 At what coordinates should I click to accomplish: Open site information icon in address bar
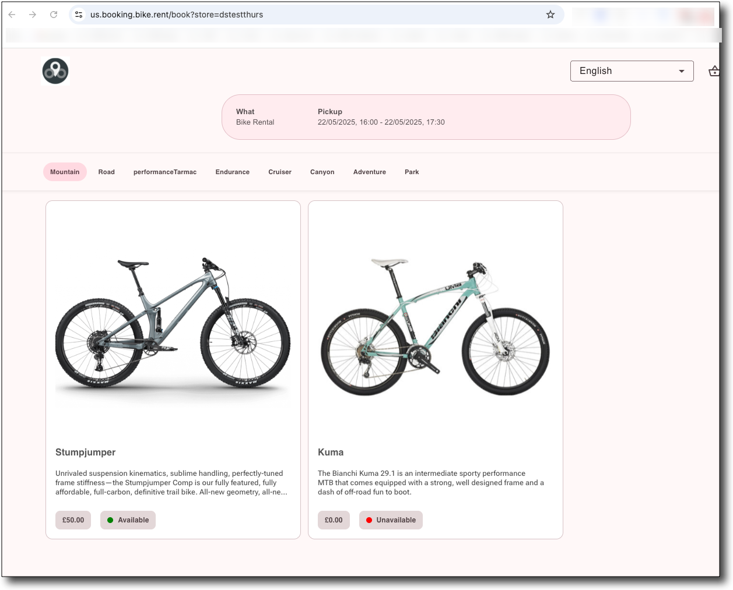click(79, 15)
